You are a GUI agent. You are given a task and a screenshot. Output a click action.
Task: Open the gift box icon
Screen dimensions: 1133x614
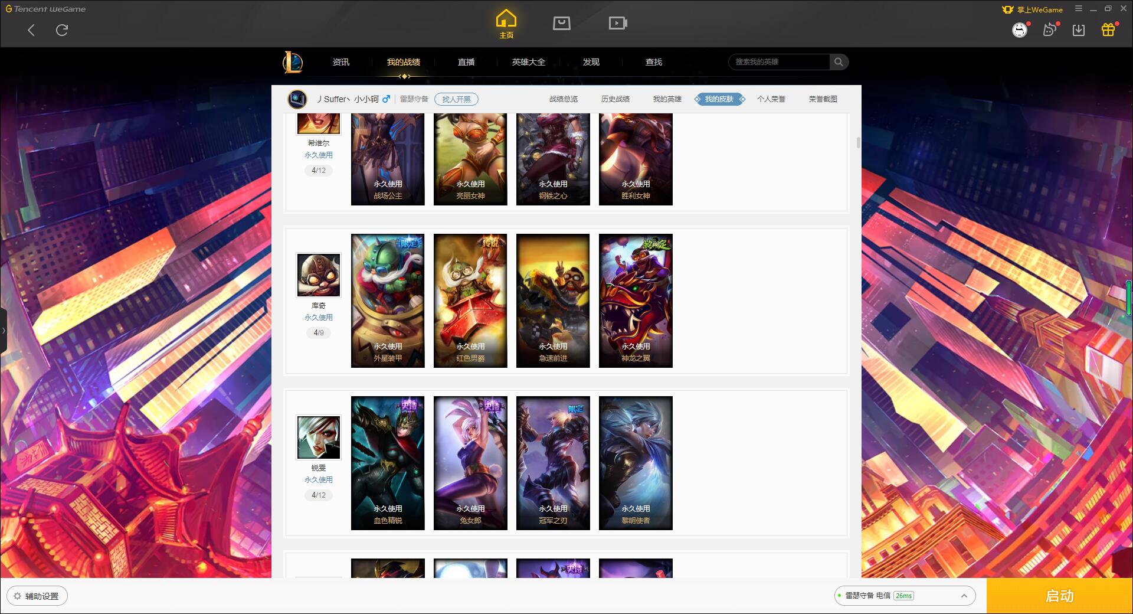(1108, 30)
